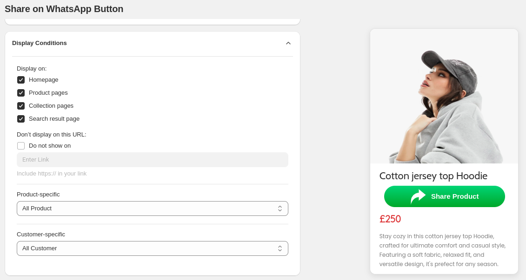Toggle the Collection pages checkbox
The height and width of the screenshot is (280, 526).
[21, 106]
